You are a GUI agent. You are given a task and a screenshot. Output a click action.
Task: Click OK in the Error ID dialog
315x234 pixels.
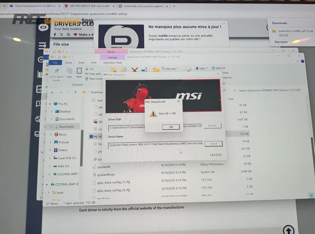tap(171, 127)
